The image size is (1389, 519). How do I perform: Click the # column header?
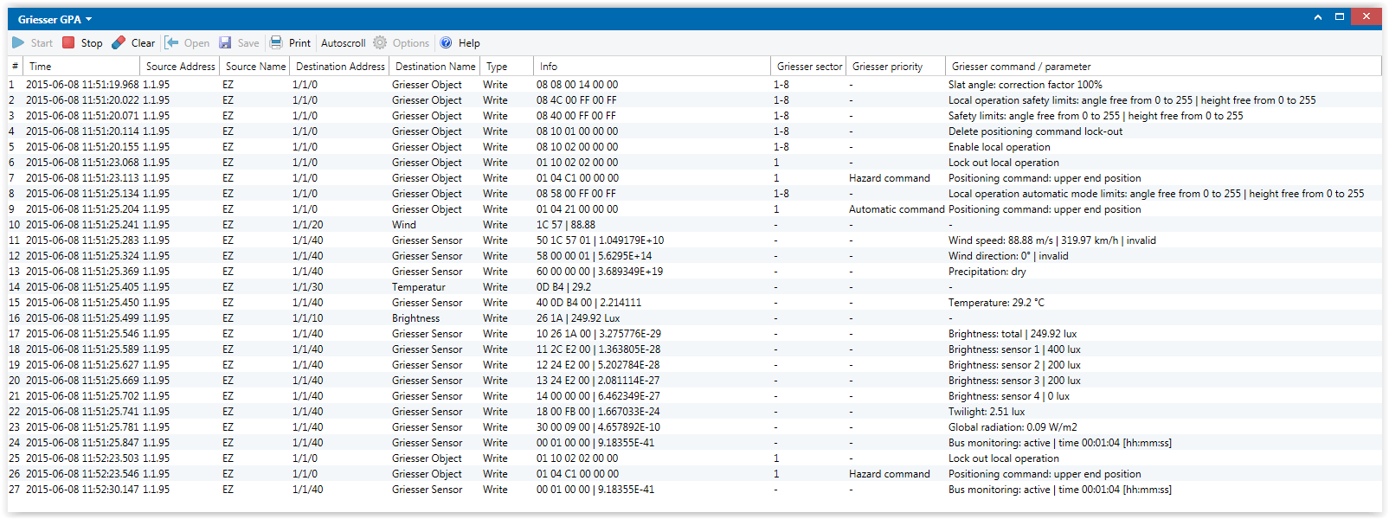15,67
